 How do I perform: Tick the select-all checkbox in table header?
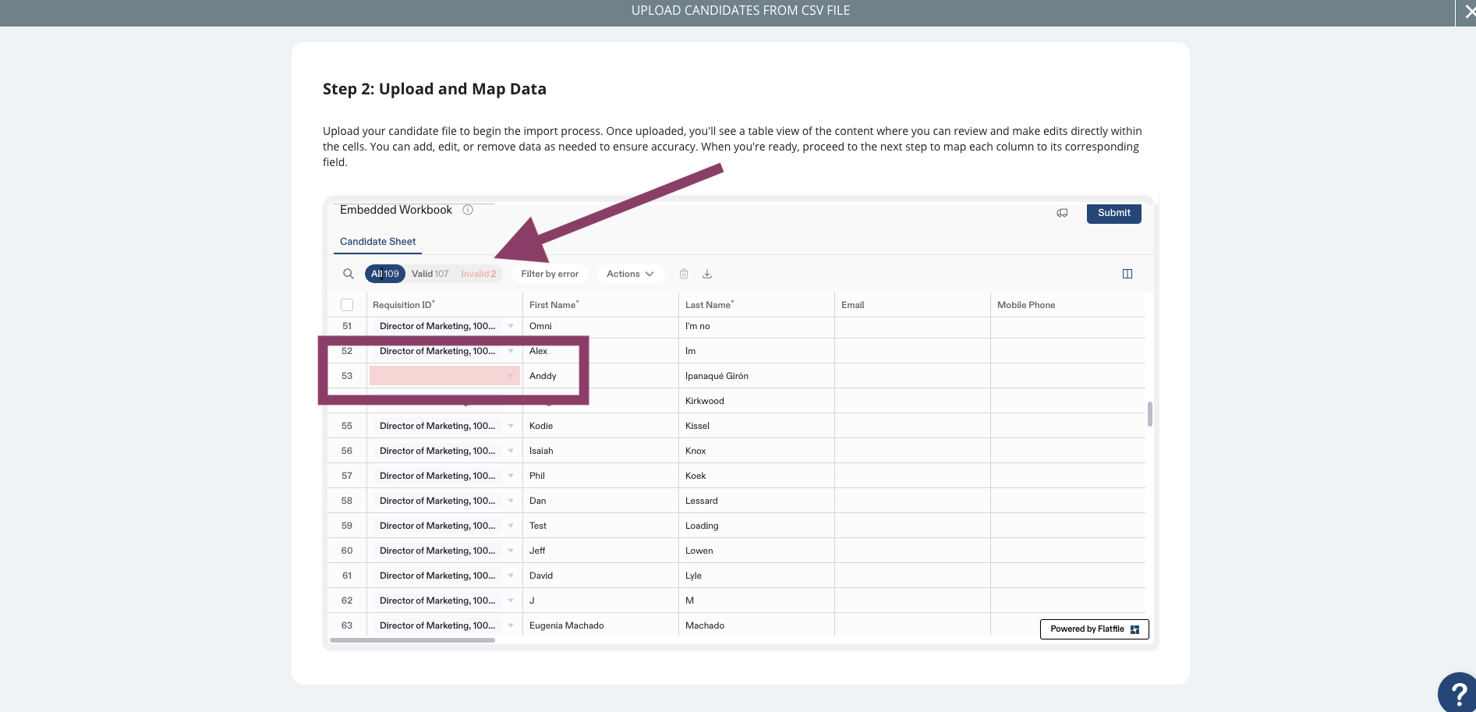347,305
